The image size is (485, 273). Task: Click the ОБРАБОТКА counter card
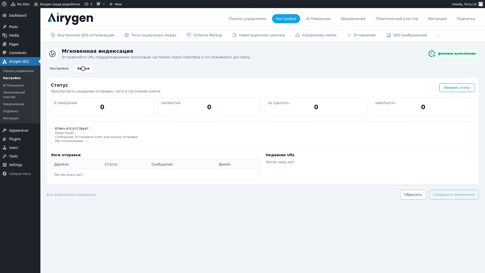209,107
